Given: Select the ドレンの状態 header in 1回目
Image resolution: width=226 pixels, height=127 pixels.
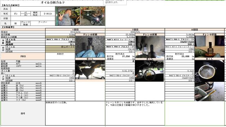Looking at the screenshot, I should pyautogui.click(x=90, y=35).
